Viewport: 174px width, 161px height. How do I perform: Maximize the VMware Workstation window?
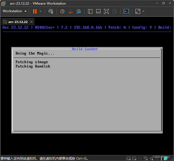pos(163,3)
